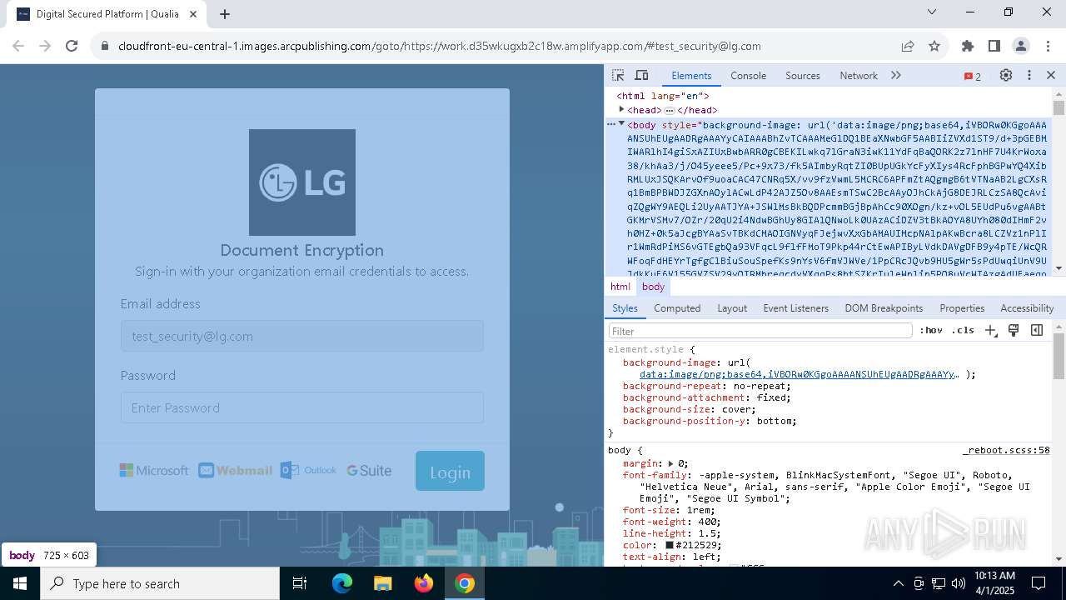1066x600 pixels.
Task: Open the data:image/png base64 URL link
Action: click(x=799, y=375)
